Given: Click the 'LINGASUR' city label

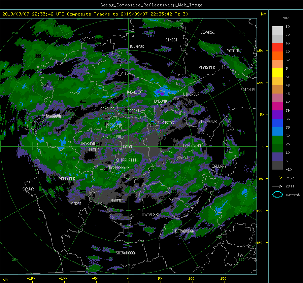Looking at the screenshot, I should coord(191,94).
